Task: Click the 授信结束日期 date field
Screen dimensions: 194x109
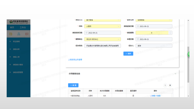Action: point(102,33)
